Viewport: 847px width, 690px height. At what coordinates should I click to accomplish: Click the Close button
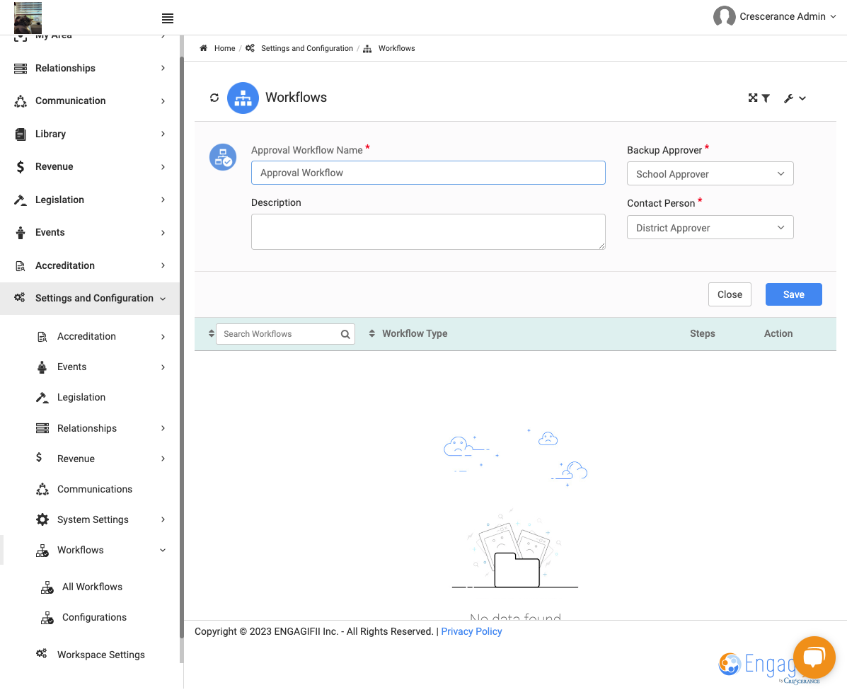pyautogui.click(x=730, y=294)
